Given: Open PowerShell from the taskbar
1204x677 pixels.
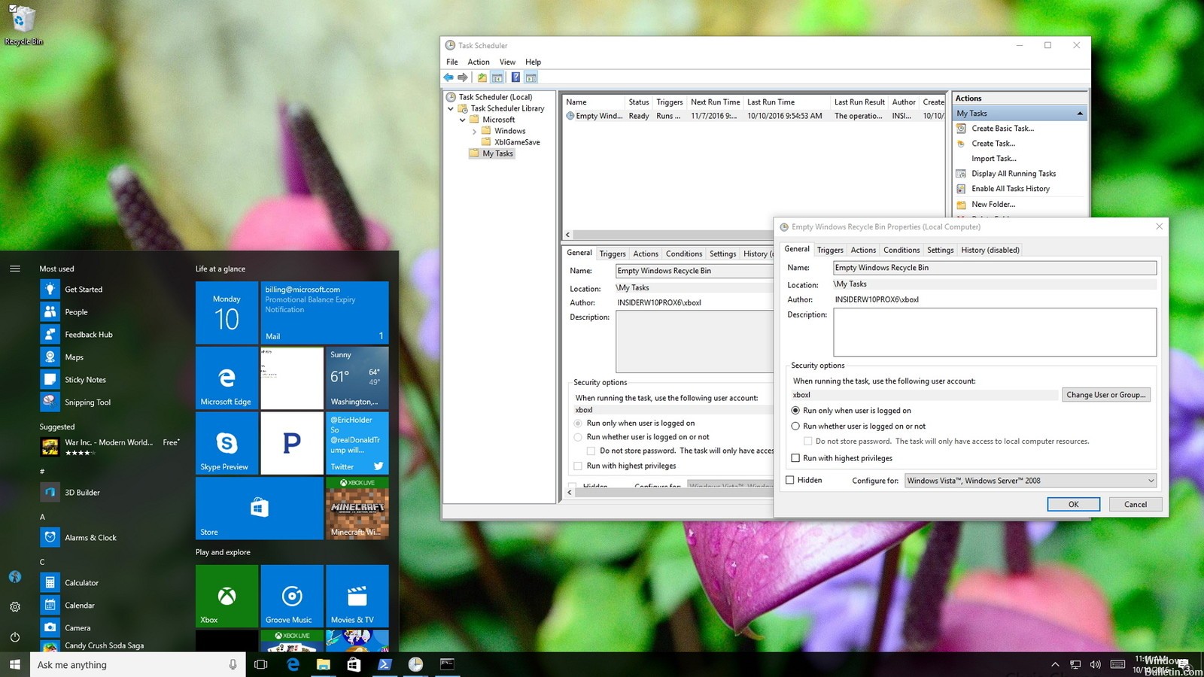Looking at the screenshot, I should coord(384,664).
